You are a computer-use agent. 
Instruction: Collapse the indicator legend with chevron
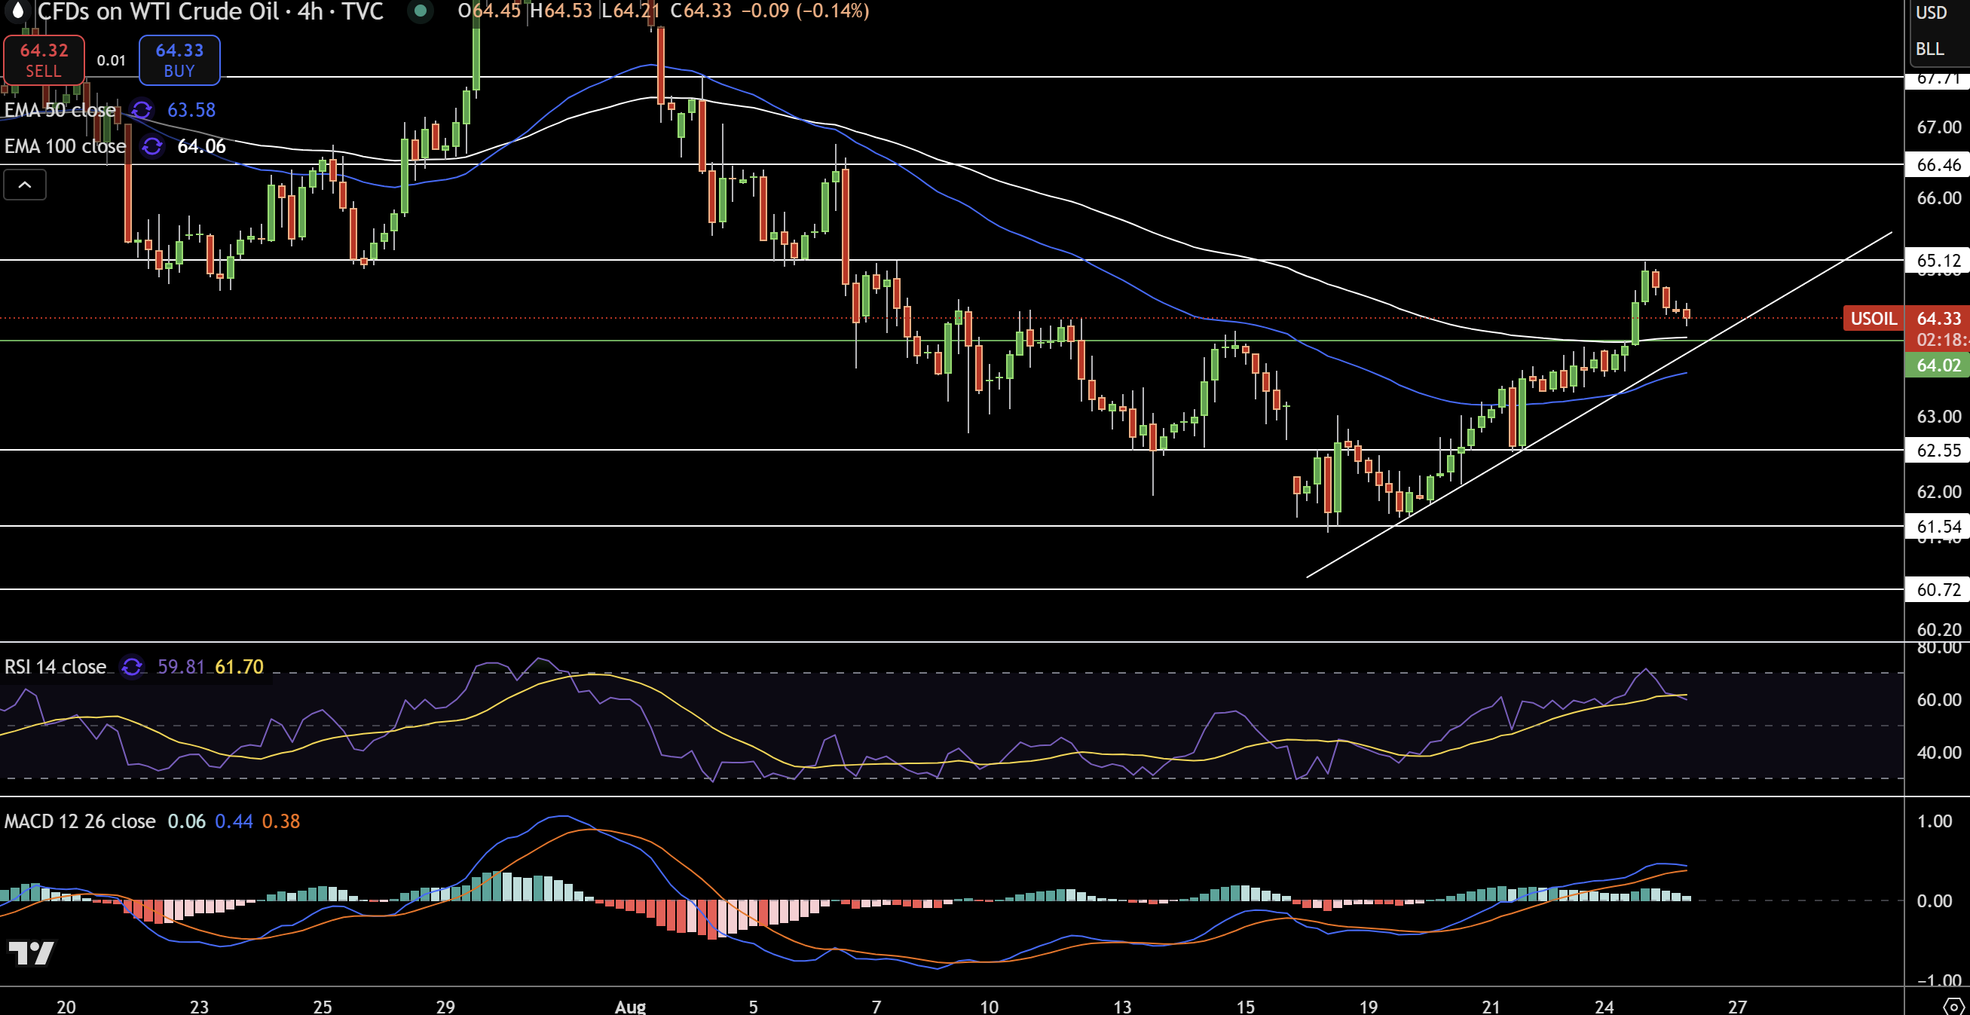pyautogui.click(x=24, y=185)
